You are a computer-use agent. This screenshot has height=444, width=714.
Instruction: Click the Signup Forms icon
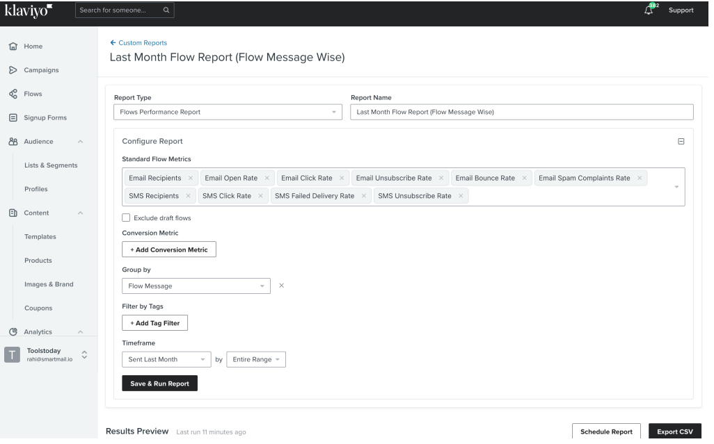pos(13,117)
